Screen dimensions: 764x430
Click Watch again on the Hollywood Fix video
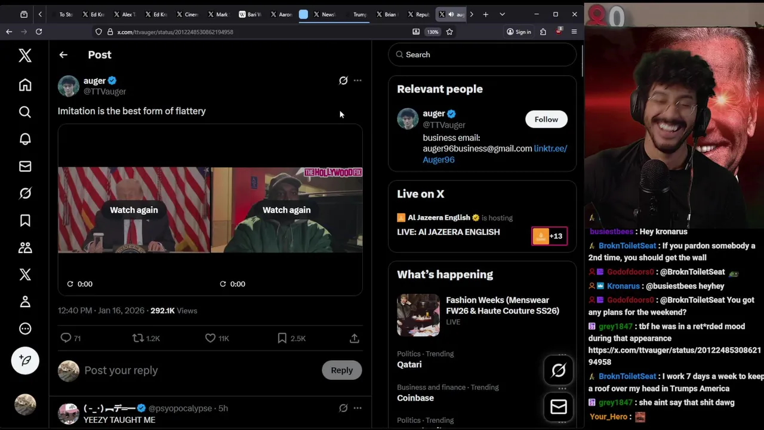[286, 210]
